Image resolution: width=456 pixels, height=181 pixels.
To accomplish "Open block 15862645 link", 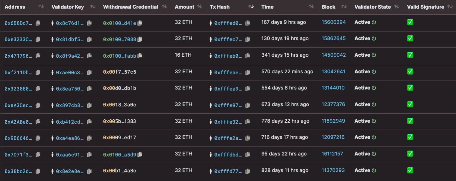I will point(333,38).
